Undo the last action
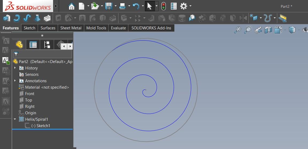 tap(136, 6)
